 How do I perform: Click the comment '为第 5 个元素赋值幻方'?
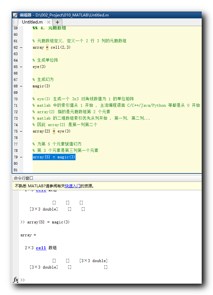click(x=57, y=144)
